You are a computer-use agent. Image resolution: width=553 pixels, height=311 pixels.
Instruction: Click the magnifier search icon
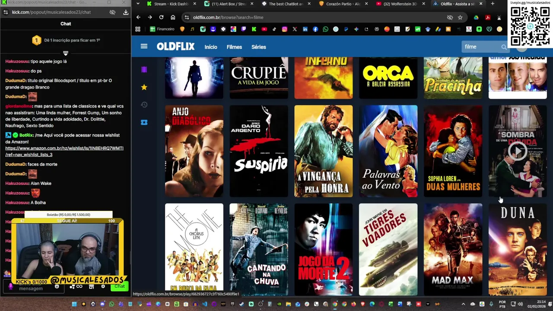[504, 47]
